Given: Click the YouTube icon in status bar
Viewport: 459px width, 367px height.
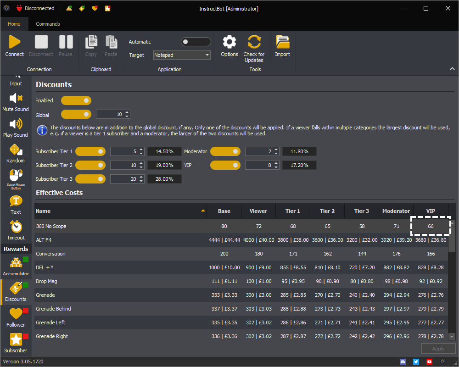Looking at the screenshot, I should click(429, 362).
